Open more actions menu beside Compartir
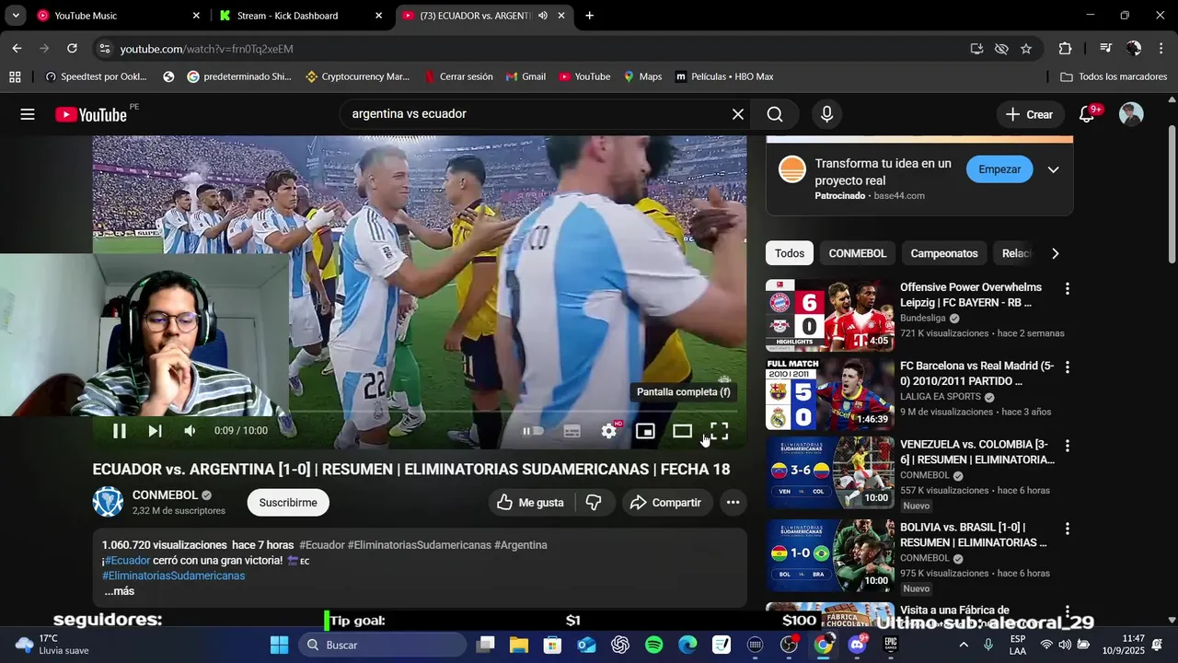 tap(733, 503)
